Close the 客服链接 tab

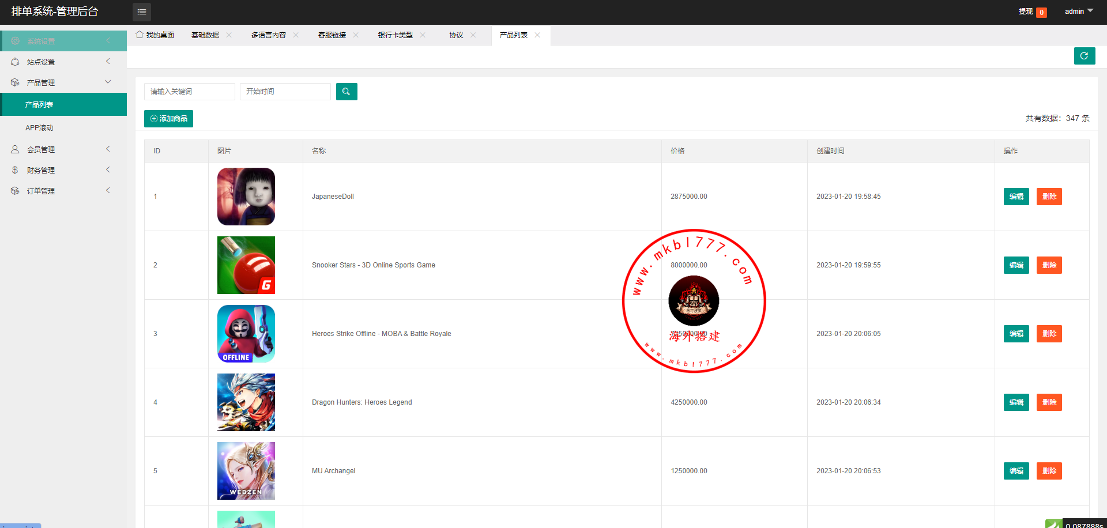click(356, 35)
